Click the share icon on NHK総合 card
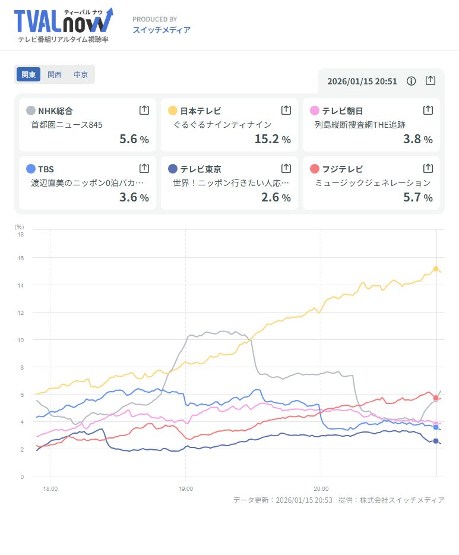Viewport: 459px width, 555px height. coord(144,110)
